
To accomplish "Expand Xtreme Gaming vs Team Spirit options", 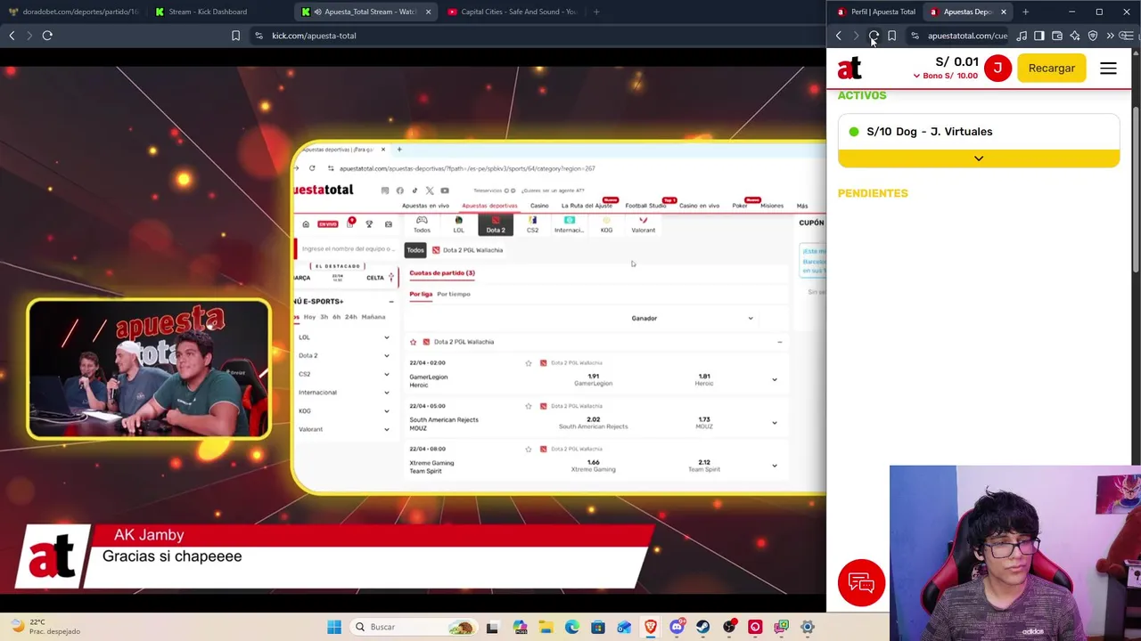I will pos(774,466).
